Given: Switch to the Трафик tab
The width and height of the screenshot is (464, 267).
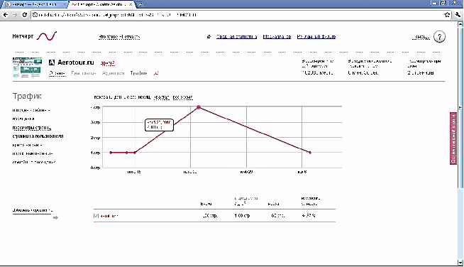Looking at the screenshot, I should pos(138,73).
